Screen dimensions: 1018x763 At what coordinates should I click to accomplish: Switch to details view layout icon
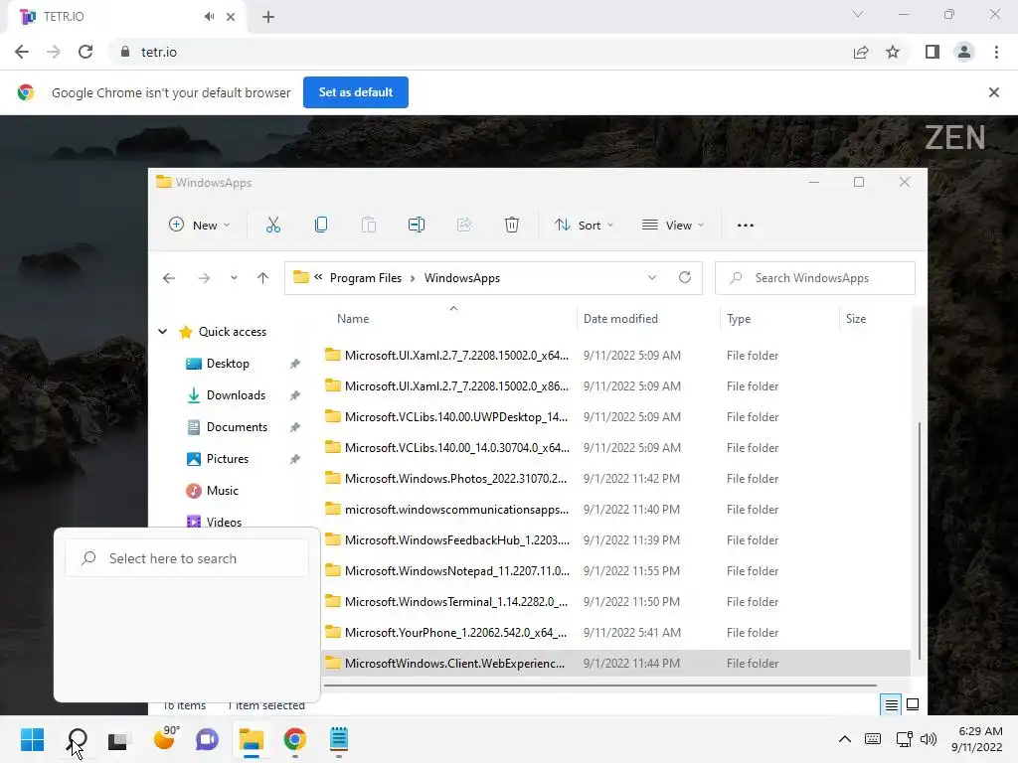coord(892,704)
